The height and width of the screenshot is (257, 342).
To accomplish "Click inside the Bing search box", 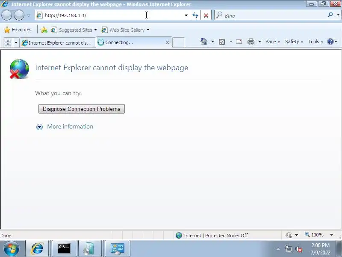I will 271,15.
